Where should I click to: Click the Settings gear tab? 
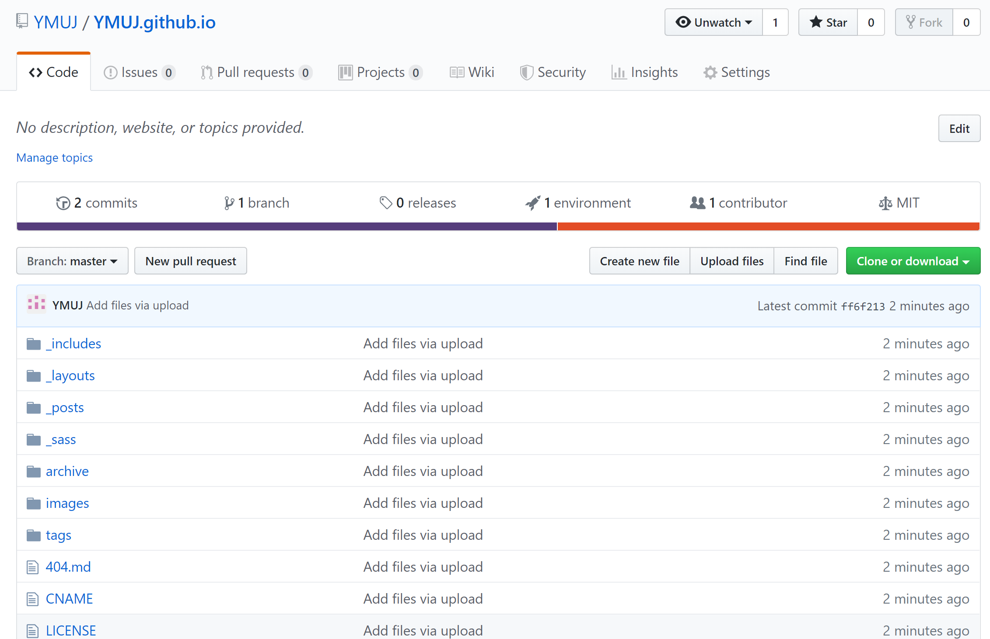tap(737, 72)
